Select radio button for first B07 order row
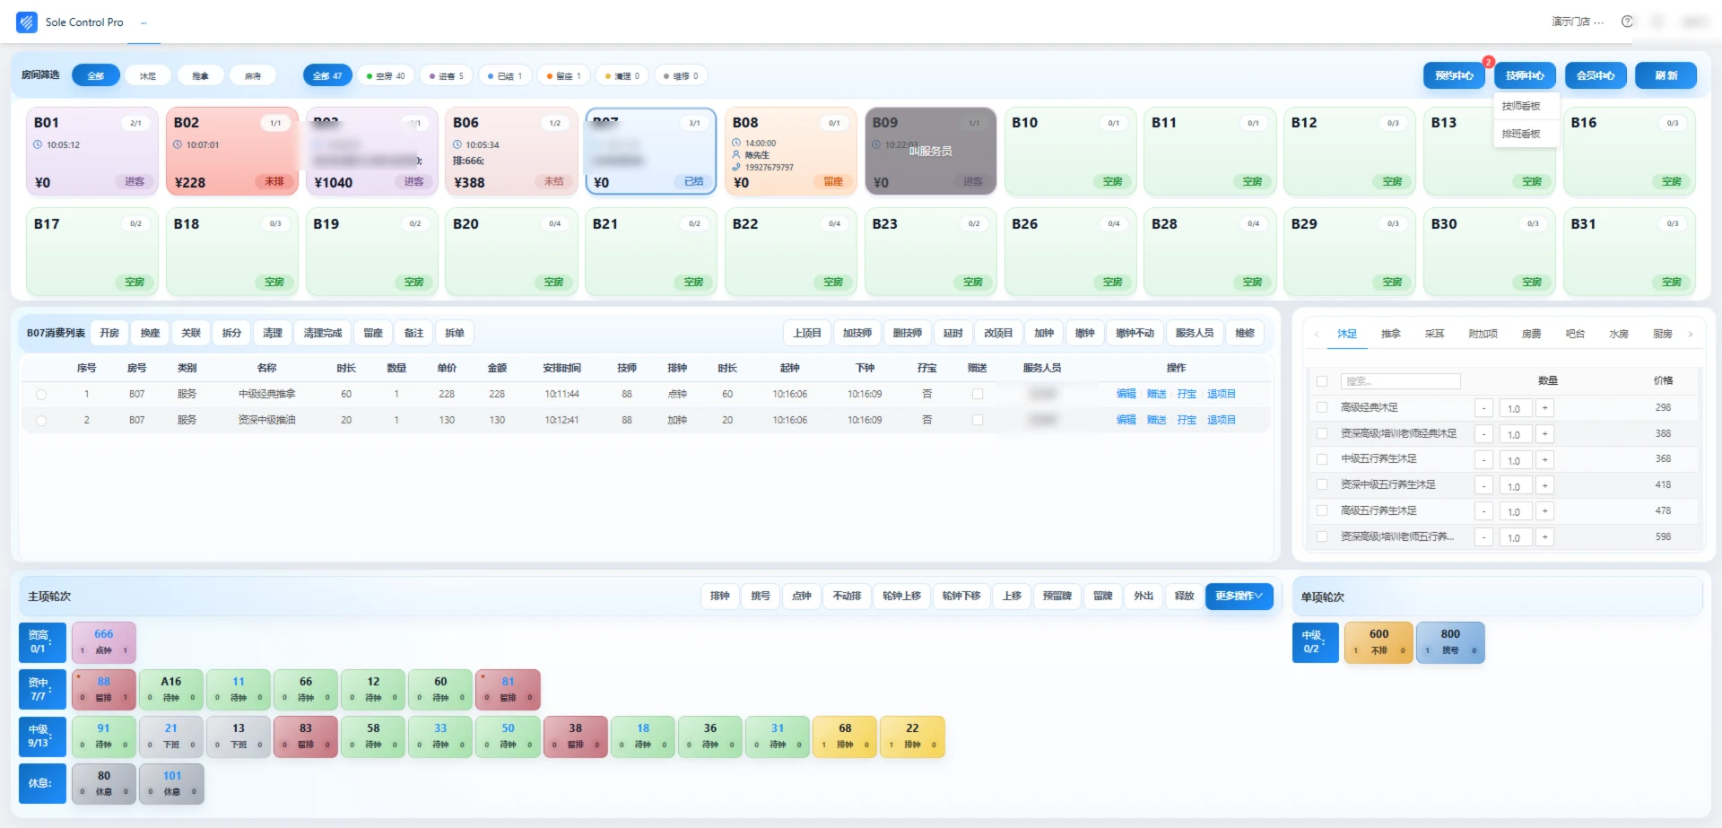Screen dimensions: 1722x828 (x=41, y=394)
